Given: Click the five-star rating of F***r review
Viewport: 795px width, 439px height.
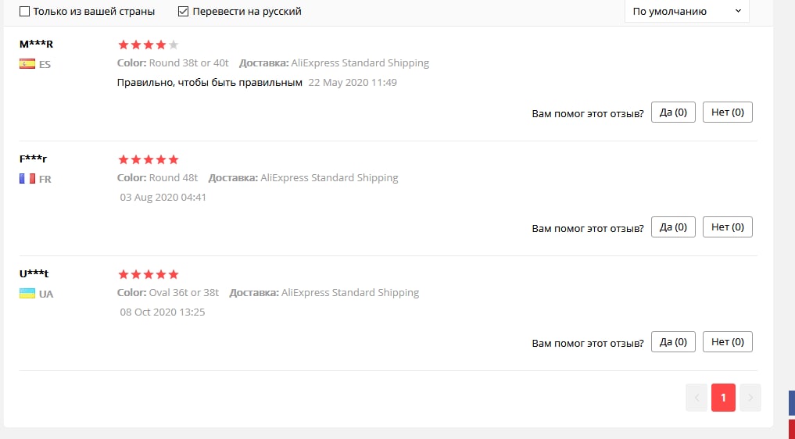Looking at the screenshot, I should click(x=149, y=160).
